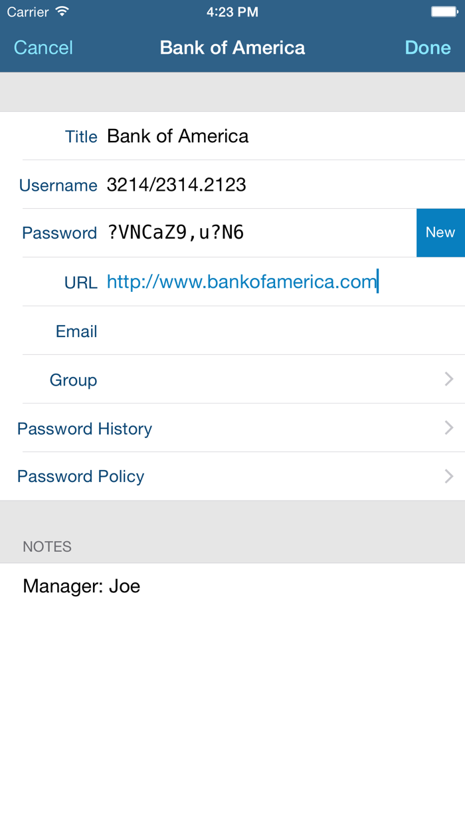Tap the Manager: Joe note
This screenshot has width=465, height=827.
[82, 586]
